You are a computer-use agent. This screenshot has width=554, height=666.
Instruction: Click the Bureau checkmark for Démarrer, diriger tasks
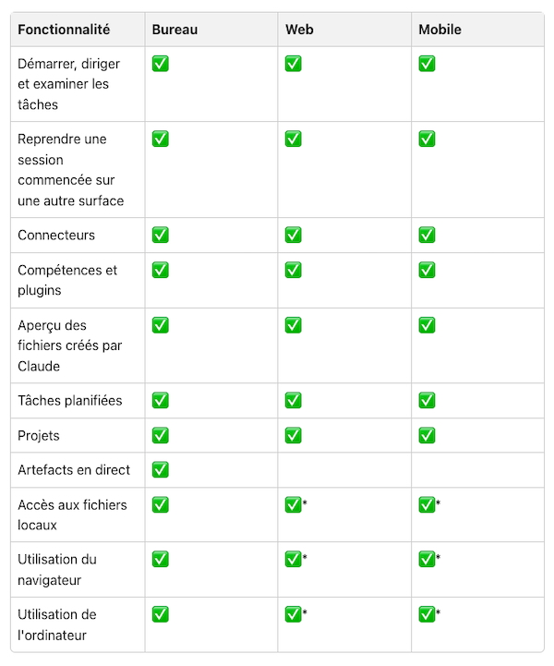(160, 64)
